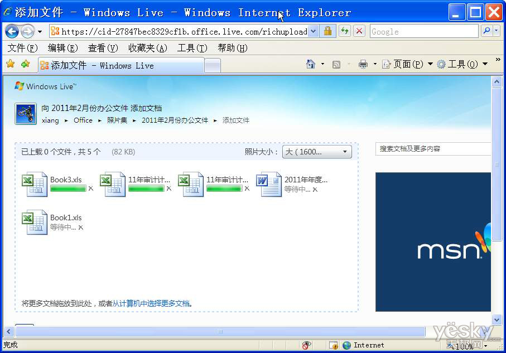The image size is (506, 353).
Task: Go to xiang breadcrumb link
Action: [x=50, y=120]
